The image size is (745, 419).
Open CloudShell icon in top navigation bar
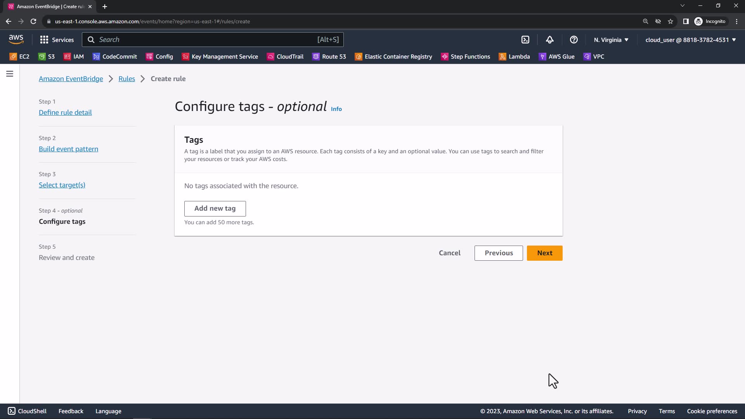pyautogui.click(x=525, y=40)
